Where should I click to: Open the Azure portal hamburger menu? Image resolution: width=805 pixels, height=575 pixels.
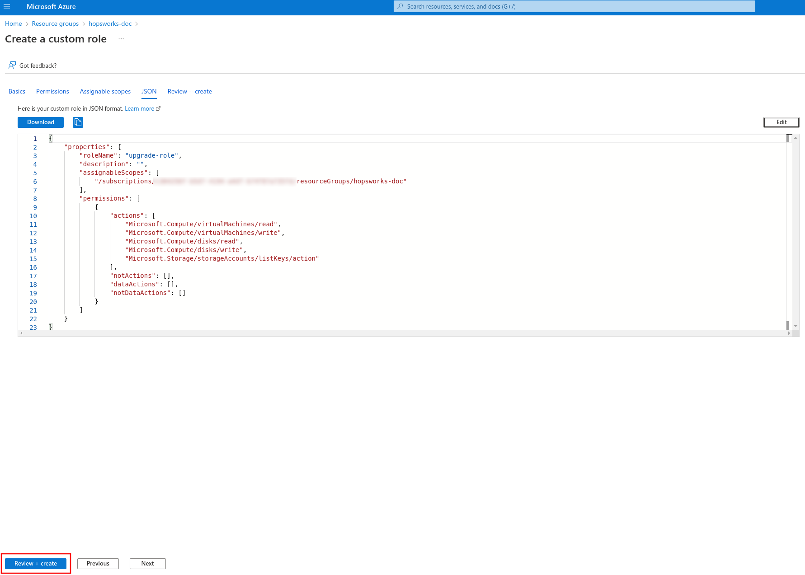pyautogui.click(x=7, y=6)
